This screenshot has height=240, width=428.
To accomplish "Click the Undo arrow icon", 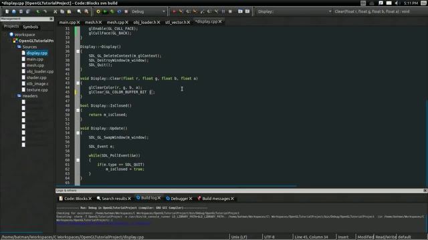I will click(38, 11).
